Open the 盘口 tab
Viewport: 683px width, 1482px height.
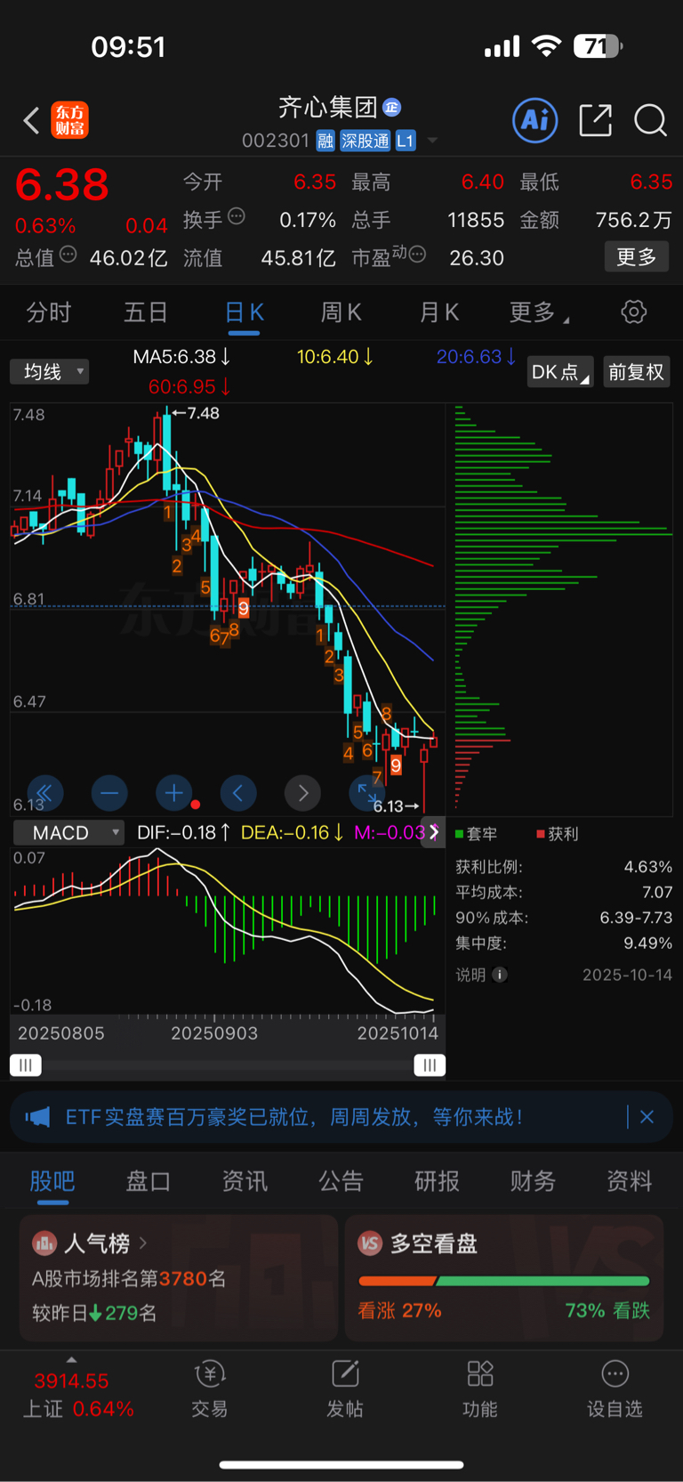[149, 1181]
